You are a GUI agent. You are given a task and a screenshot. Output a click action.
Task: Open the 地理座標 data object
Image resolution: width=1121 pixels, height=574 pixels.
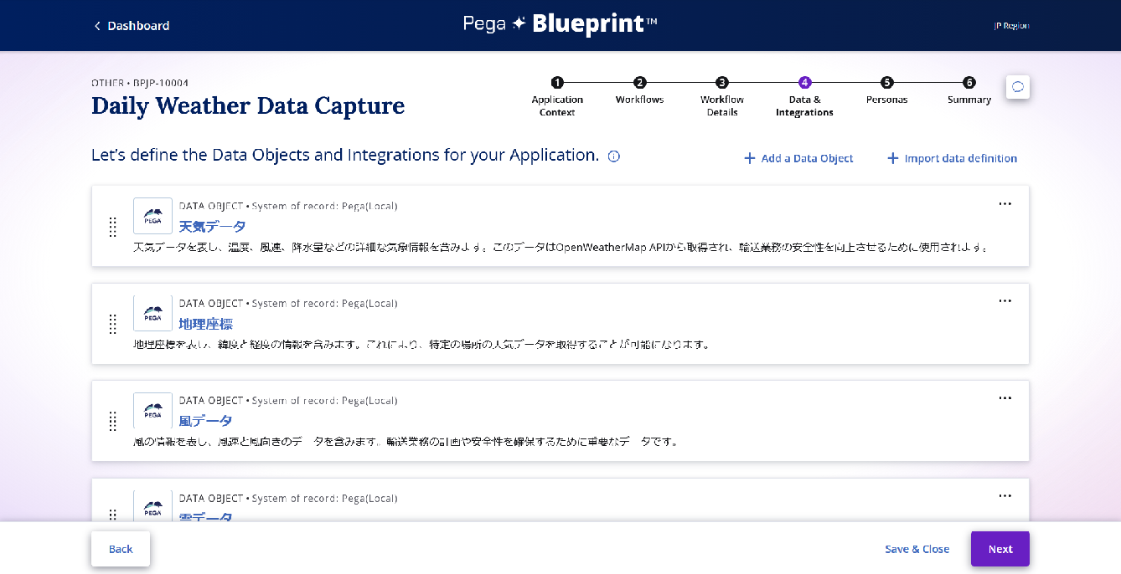pyautogui.click(x=205, y=324)
